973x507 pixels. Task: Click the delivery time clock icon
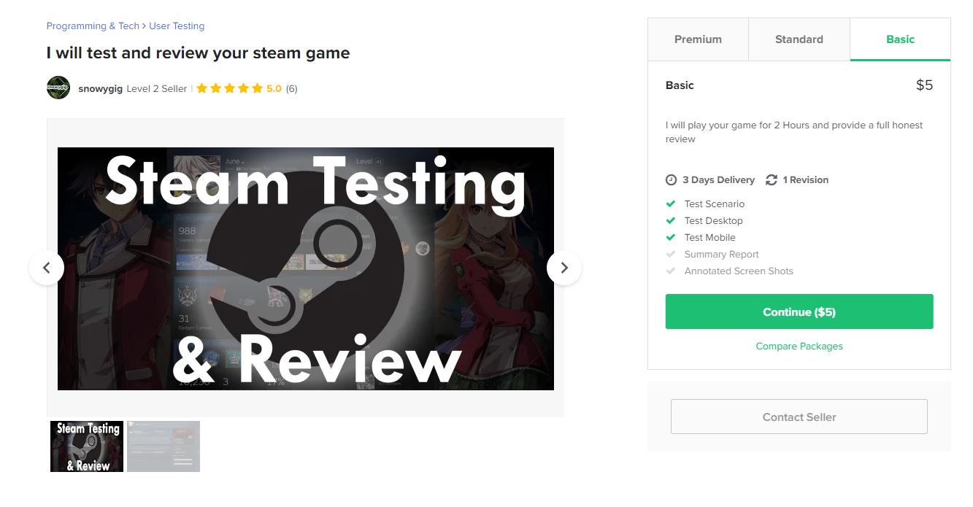click(671, 179)
